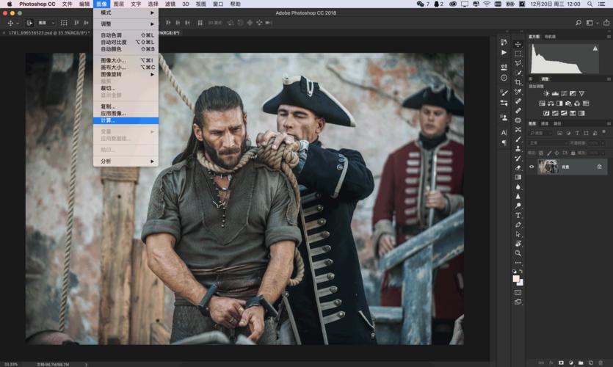Select the Clone Stamp tool
This screenshot has width=613, height=367.
click(x=518, y=148)
